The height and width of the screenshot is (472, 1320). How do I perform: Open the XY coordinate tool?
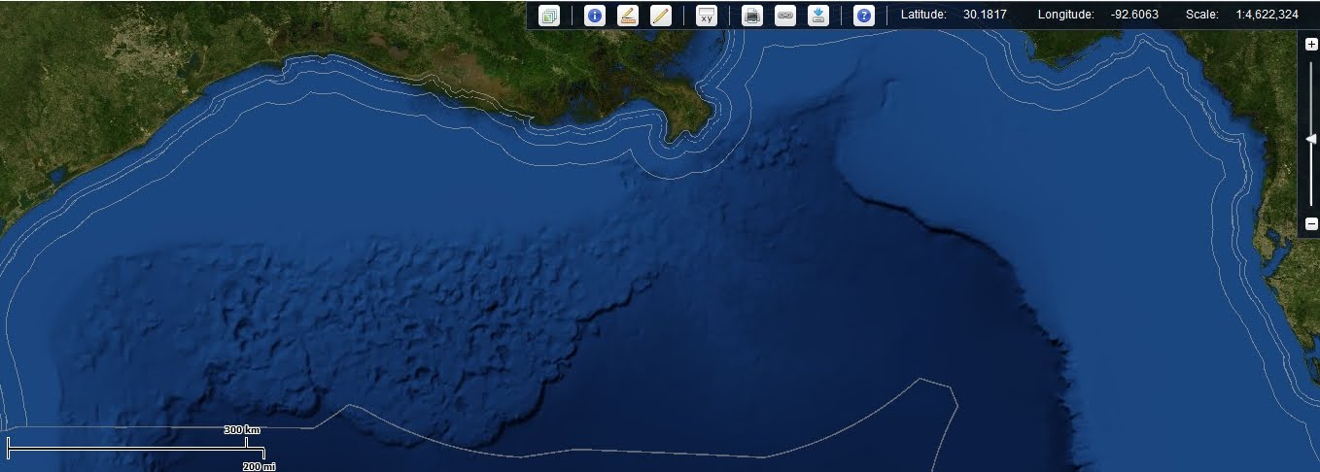click(707, 16)
